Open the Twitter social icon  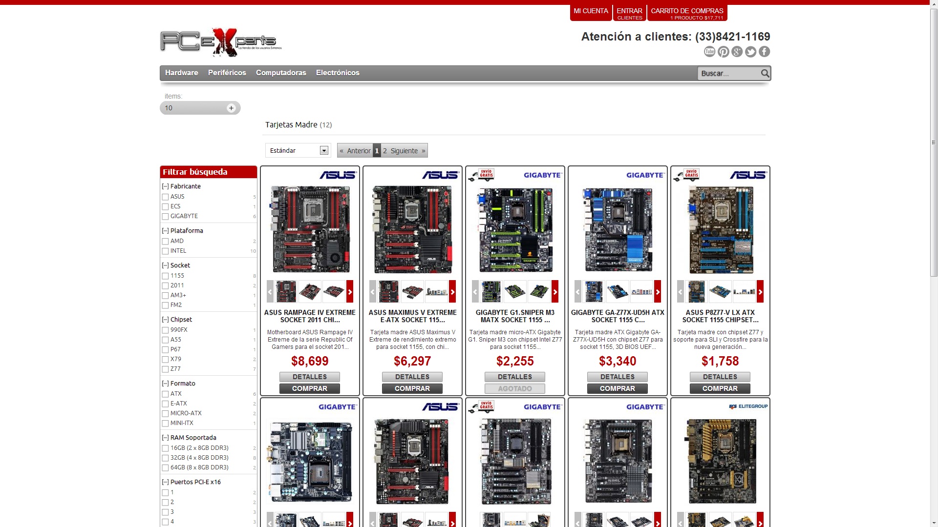[x=750, y=52]
